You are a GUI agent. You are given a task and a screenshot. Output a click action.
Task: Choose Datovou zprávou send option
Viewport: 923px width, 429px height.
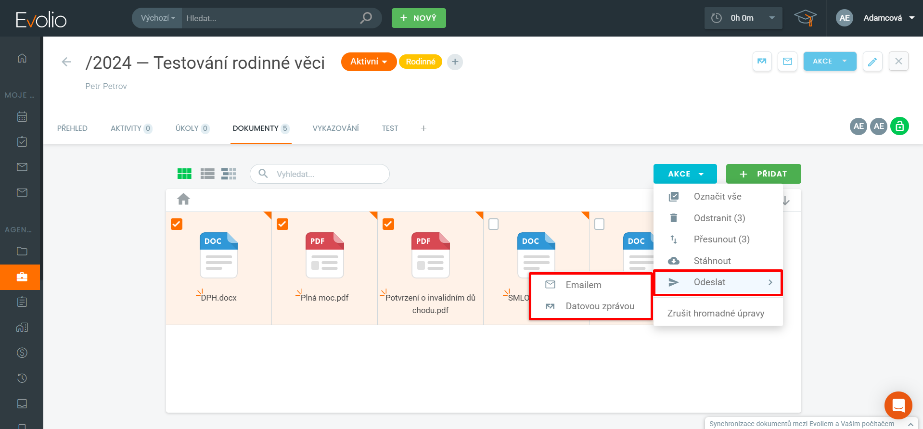pos(600,306)
